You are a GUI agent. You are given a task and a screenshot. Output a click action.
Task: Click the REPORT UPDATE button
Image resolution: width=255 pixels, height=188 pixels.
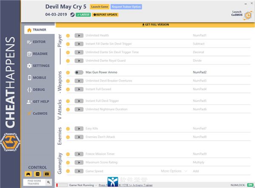point(105,14)
